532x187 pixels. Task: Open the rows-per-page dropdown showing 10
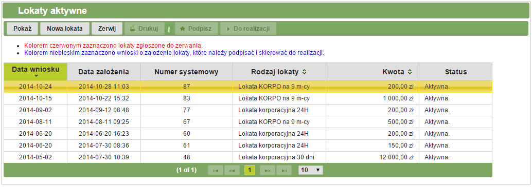click(x=311, y=170)
